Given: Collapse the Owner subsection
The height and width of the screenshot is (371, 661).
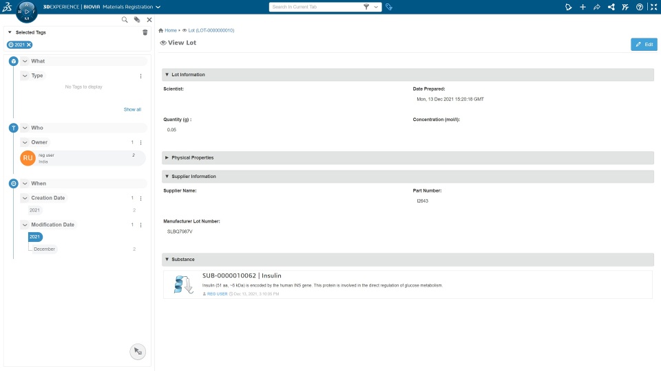Looking at the screenshot, I should 25,142.
